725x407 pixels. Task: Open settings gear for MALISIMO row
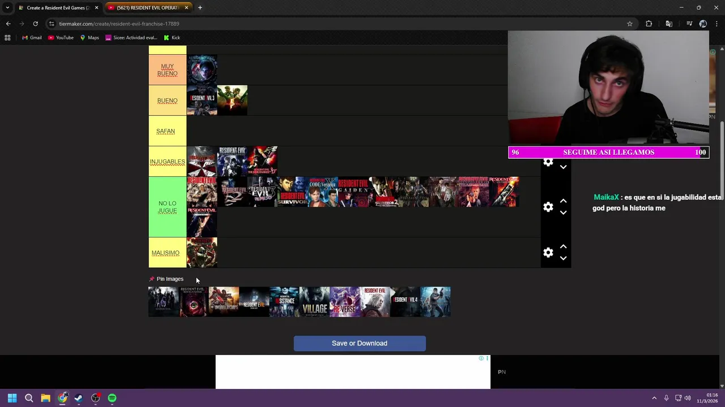[x=548, y=253]
